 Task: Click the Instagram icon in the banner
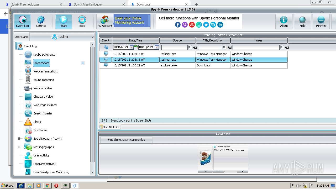coord(199,25)
